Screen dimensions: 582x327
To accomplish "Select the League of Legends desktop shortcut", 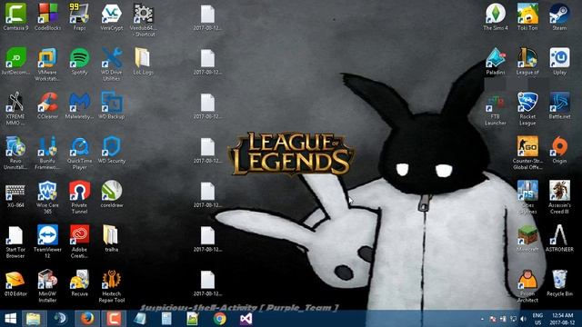I will pos(527,62).
